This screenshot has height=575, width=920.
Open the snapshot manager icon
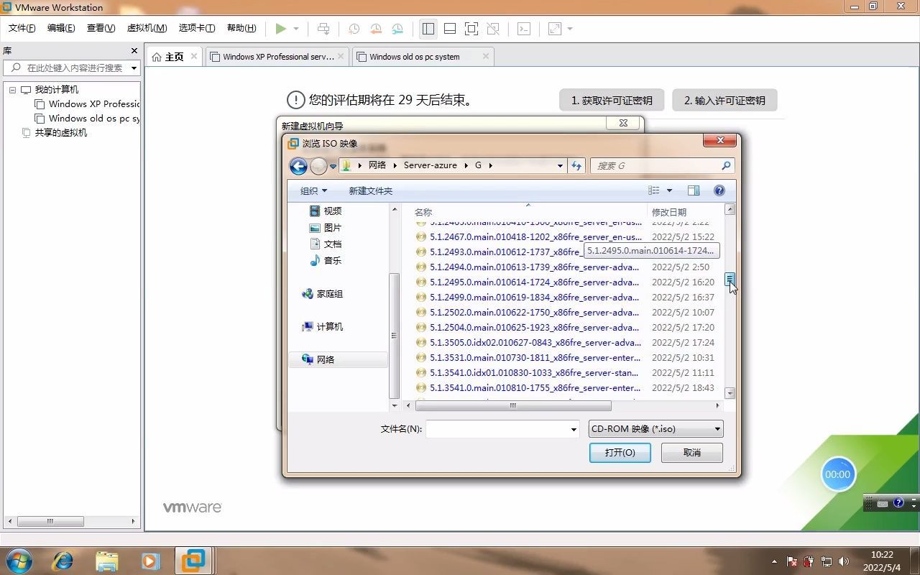point(397,29)
